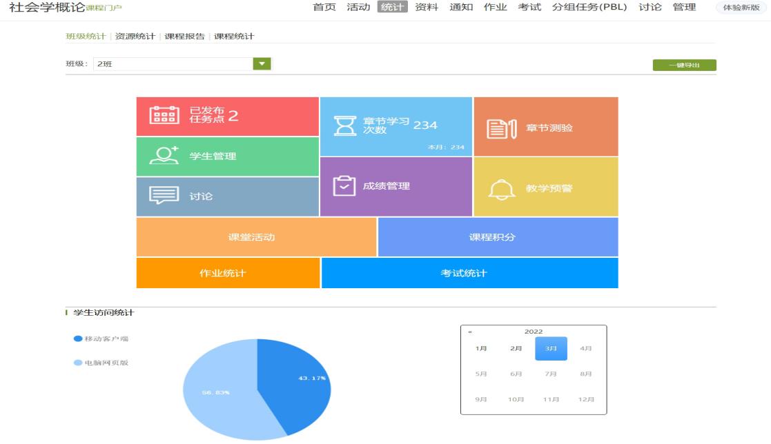Toggle the 电脑网页版 legend dot

coord(78,363)
